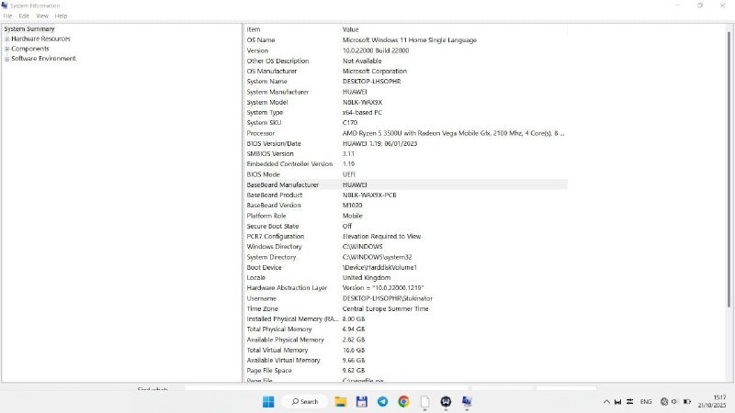Click 'Central Europe Summer Time' value
735x413 pixels.
tap(385, 309)
